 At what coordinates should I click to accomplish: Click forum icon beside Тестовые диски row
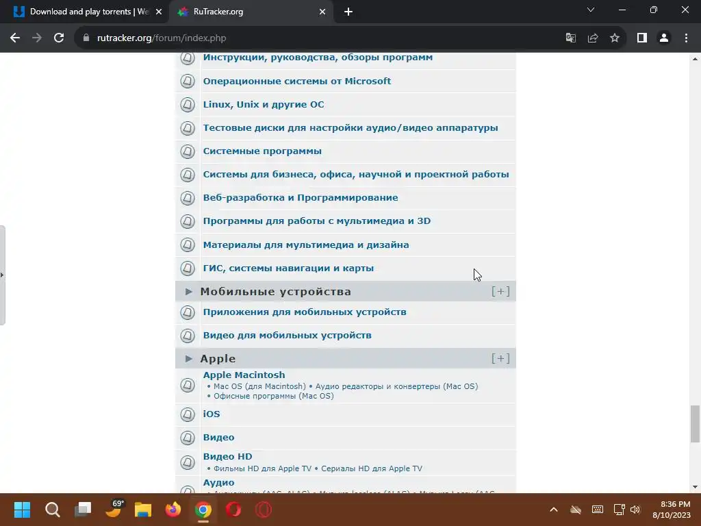[188, 128]
